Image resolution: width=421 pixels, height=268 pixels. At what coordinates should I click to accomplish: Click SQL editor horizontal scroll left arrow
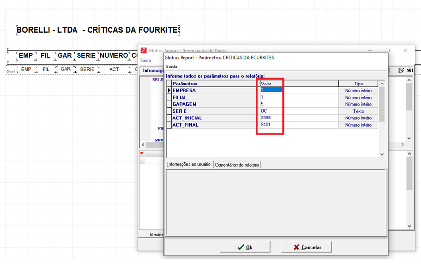[x=143, y=145]
